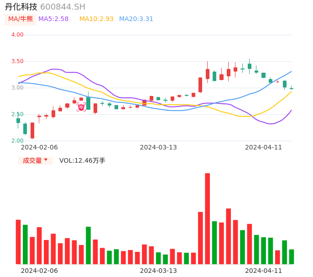Click the last green volume bar
Image resolution: width=313 pixels, height=277 pixels.
pyautogui.click(x=292, y=257)
